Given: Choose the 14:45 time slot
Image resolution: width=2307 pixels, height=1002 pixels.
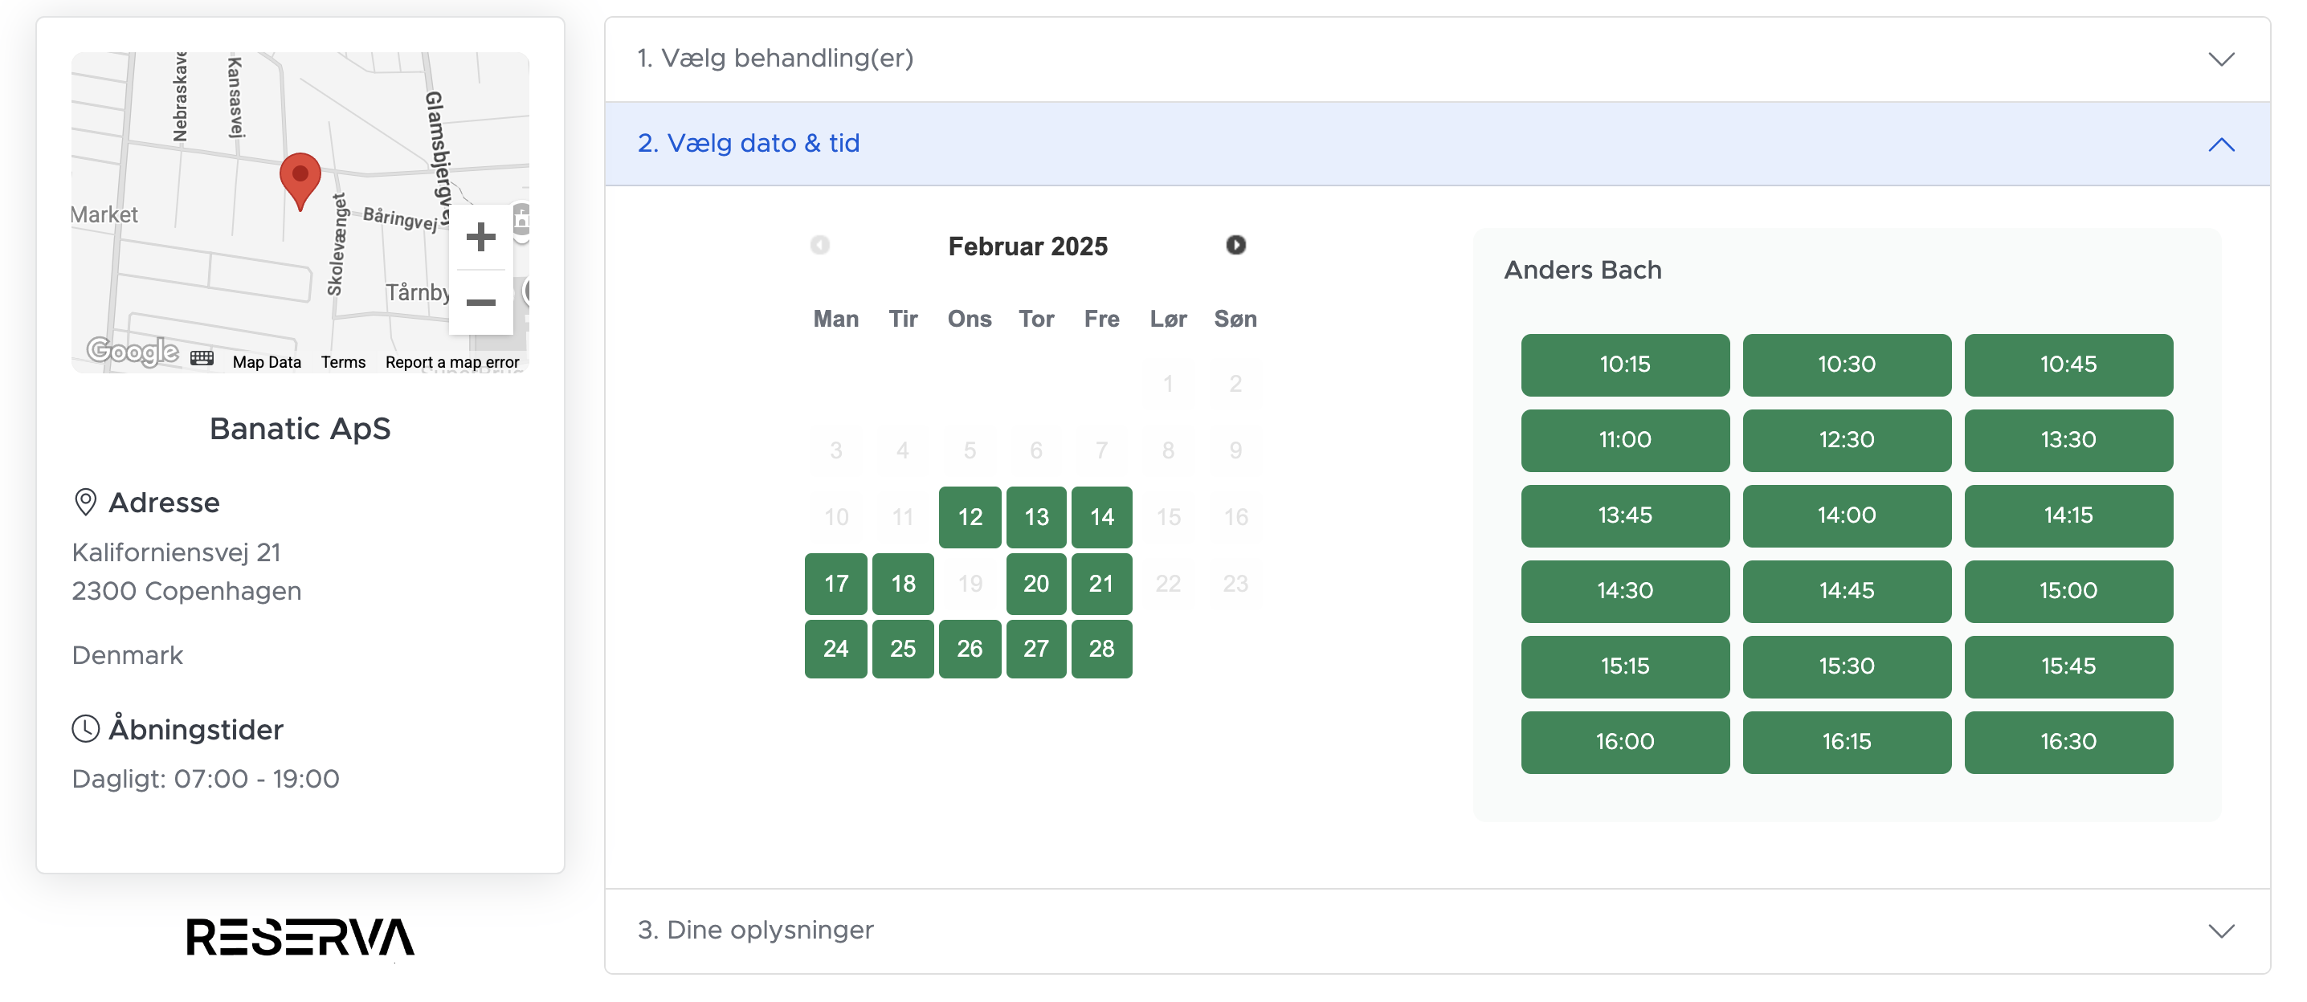Looking at the screenshot, I should (1846, 591).
